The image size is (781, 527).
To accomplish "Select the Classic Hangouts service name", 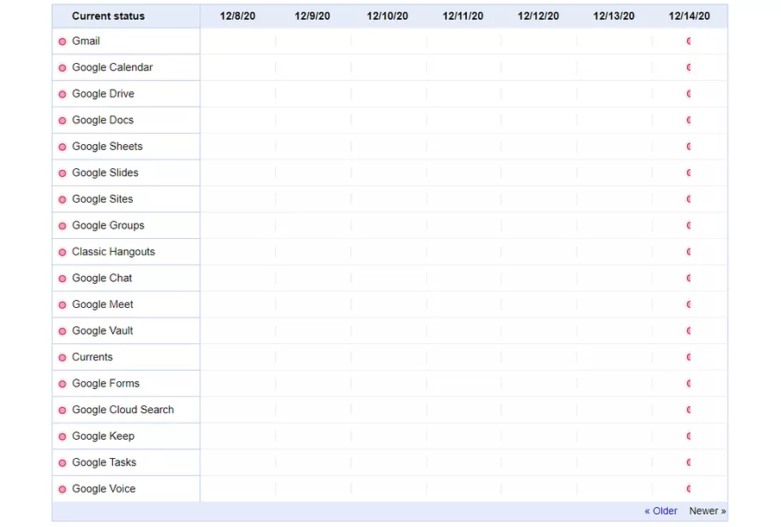I will pyautogui.click(x=113, y=253).
